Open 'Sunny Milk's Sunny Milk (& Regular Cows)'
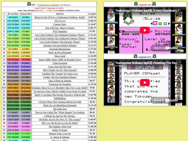The image size is (188, 141). tap(60, 60)
